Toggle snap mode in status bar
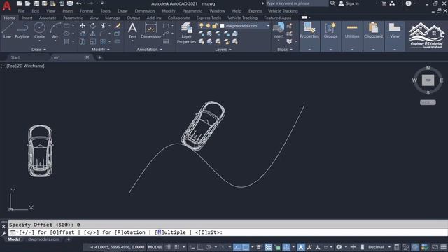The image size is (448, 252). tap(177, 247)
